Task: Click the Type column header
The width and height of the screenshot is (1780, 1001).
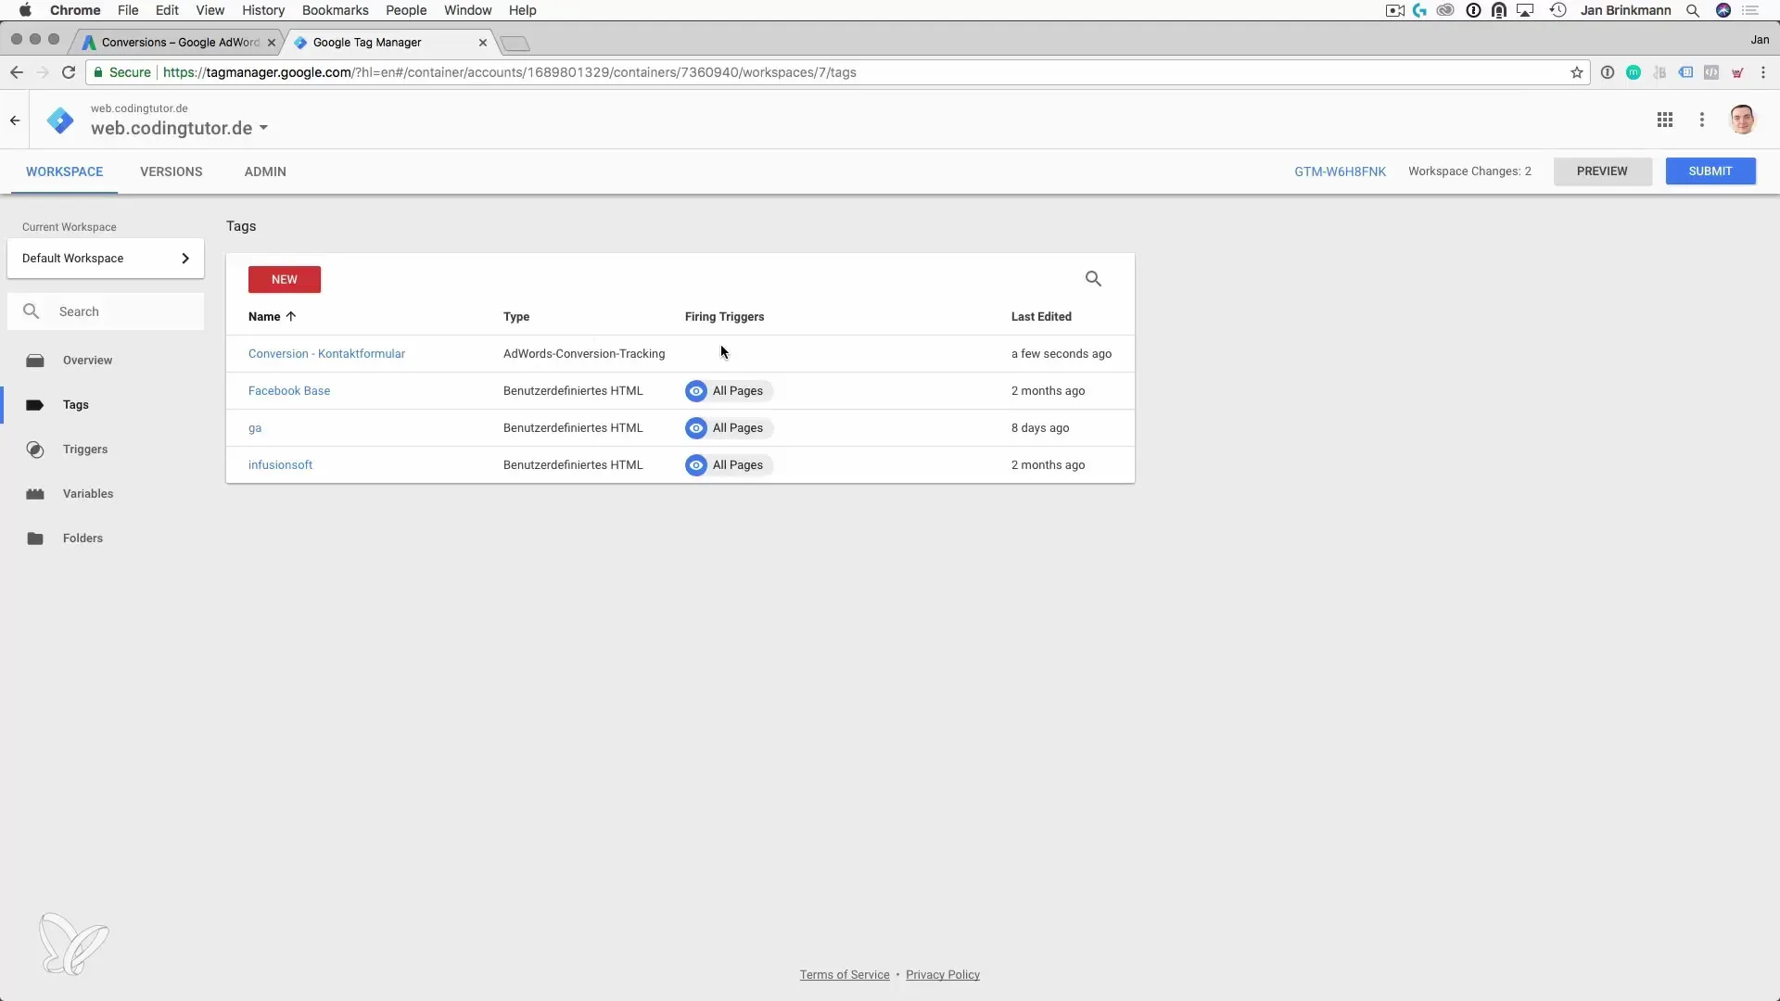Action: [516, 317]
